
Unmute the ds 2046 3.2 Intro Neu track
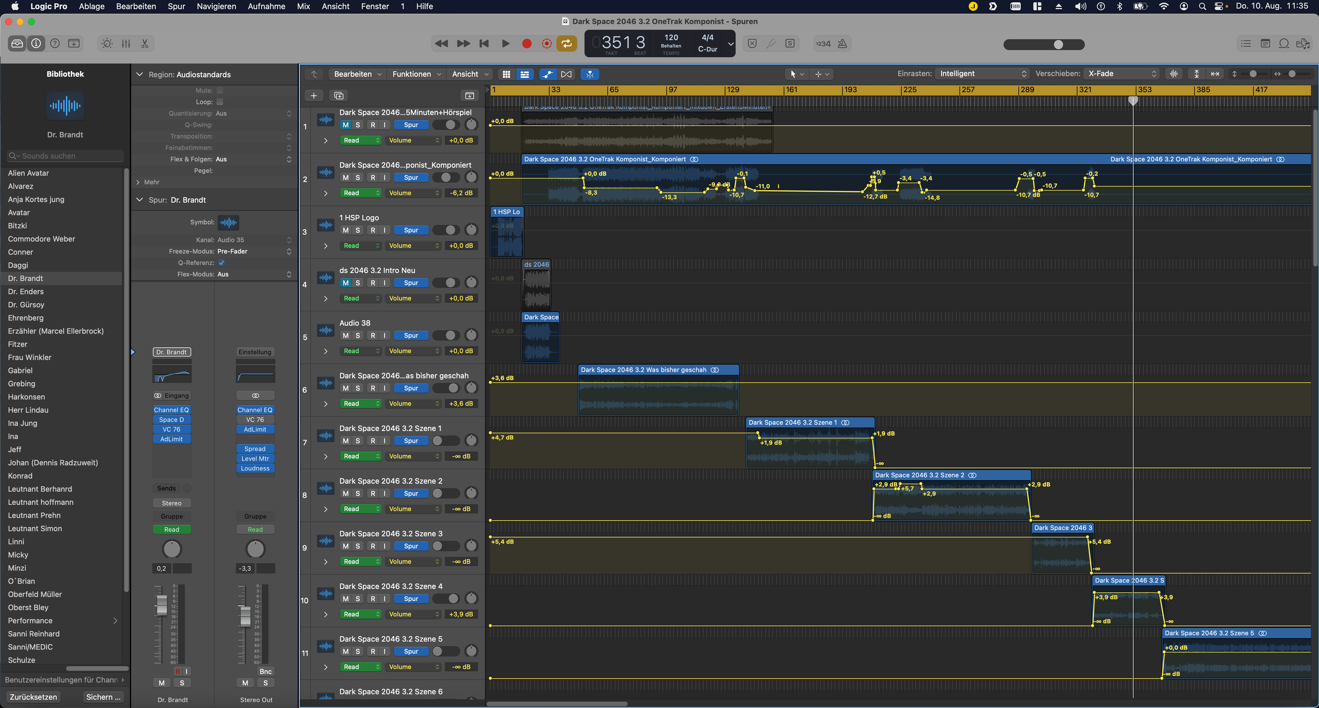[345, 283]
